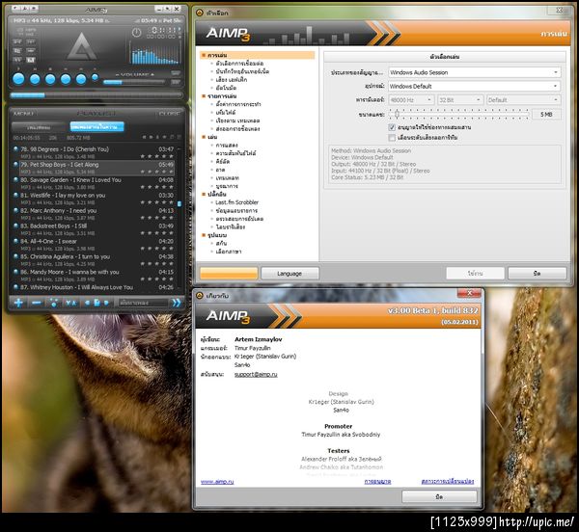Open the Default channels dropdown
This screenshot has height=532, width=579.
pos(523,100)
